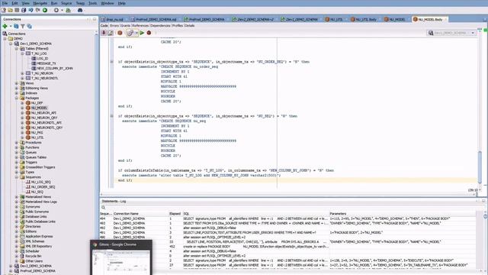This screenshot has width=488, height=275.
Task: Open the Tools menu
Action: point(93,3)
